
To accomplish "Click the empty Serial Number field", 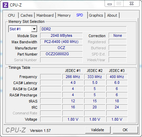I will point(61,60).
